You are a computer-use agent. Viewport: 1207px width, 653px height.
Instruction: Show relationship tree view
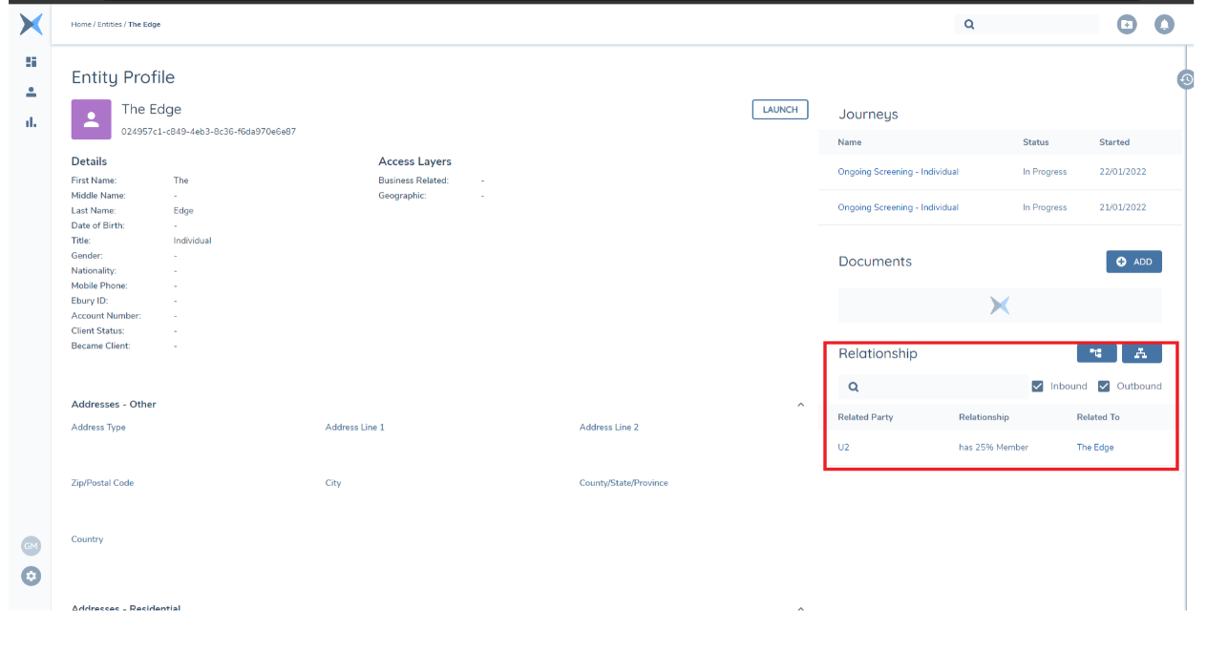1096,353
